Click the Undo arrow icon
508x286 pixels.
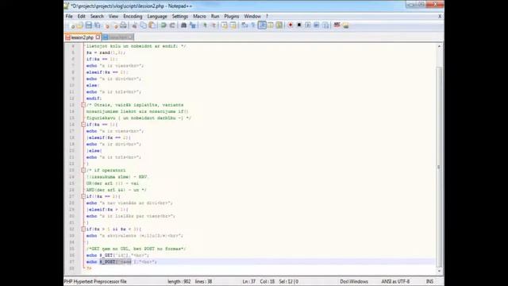[164, 25]
